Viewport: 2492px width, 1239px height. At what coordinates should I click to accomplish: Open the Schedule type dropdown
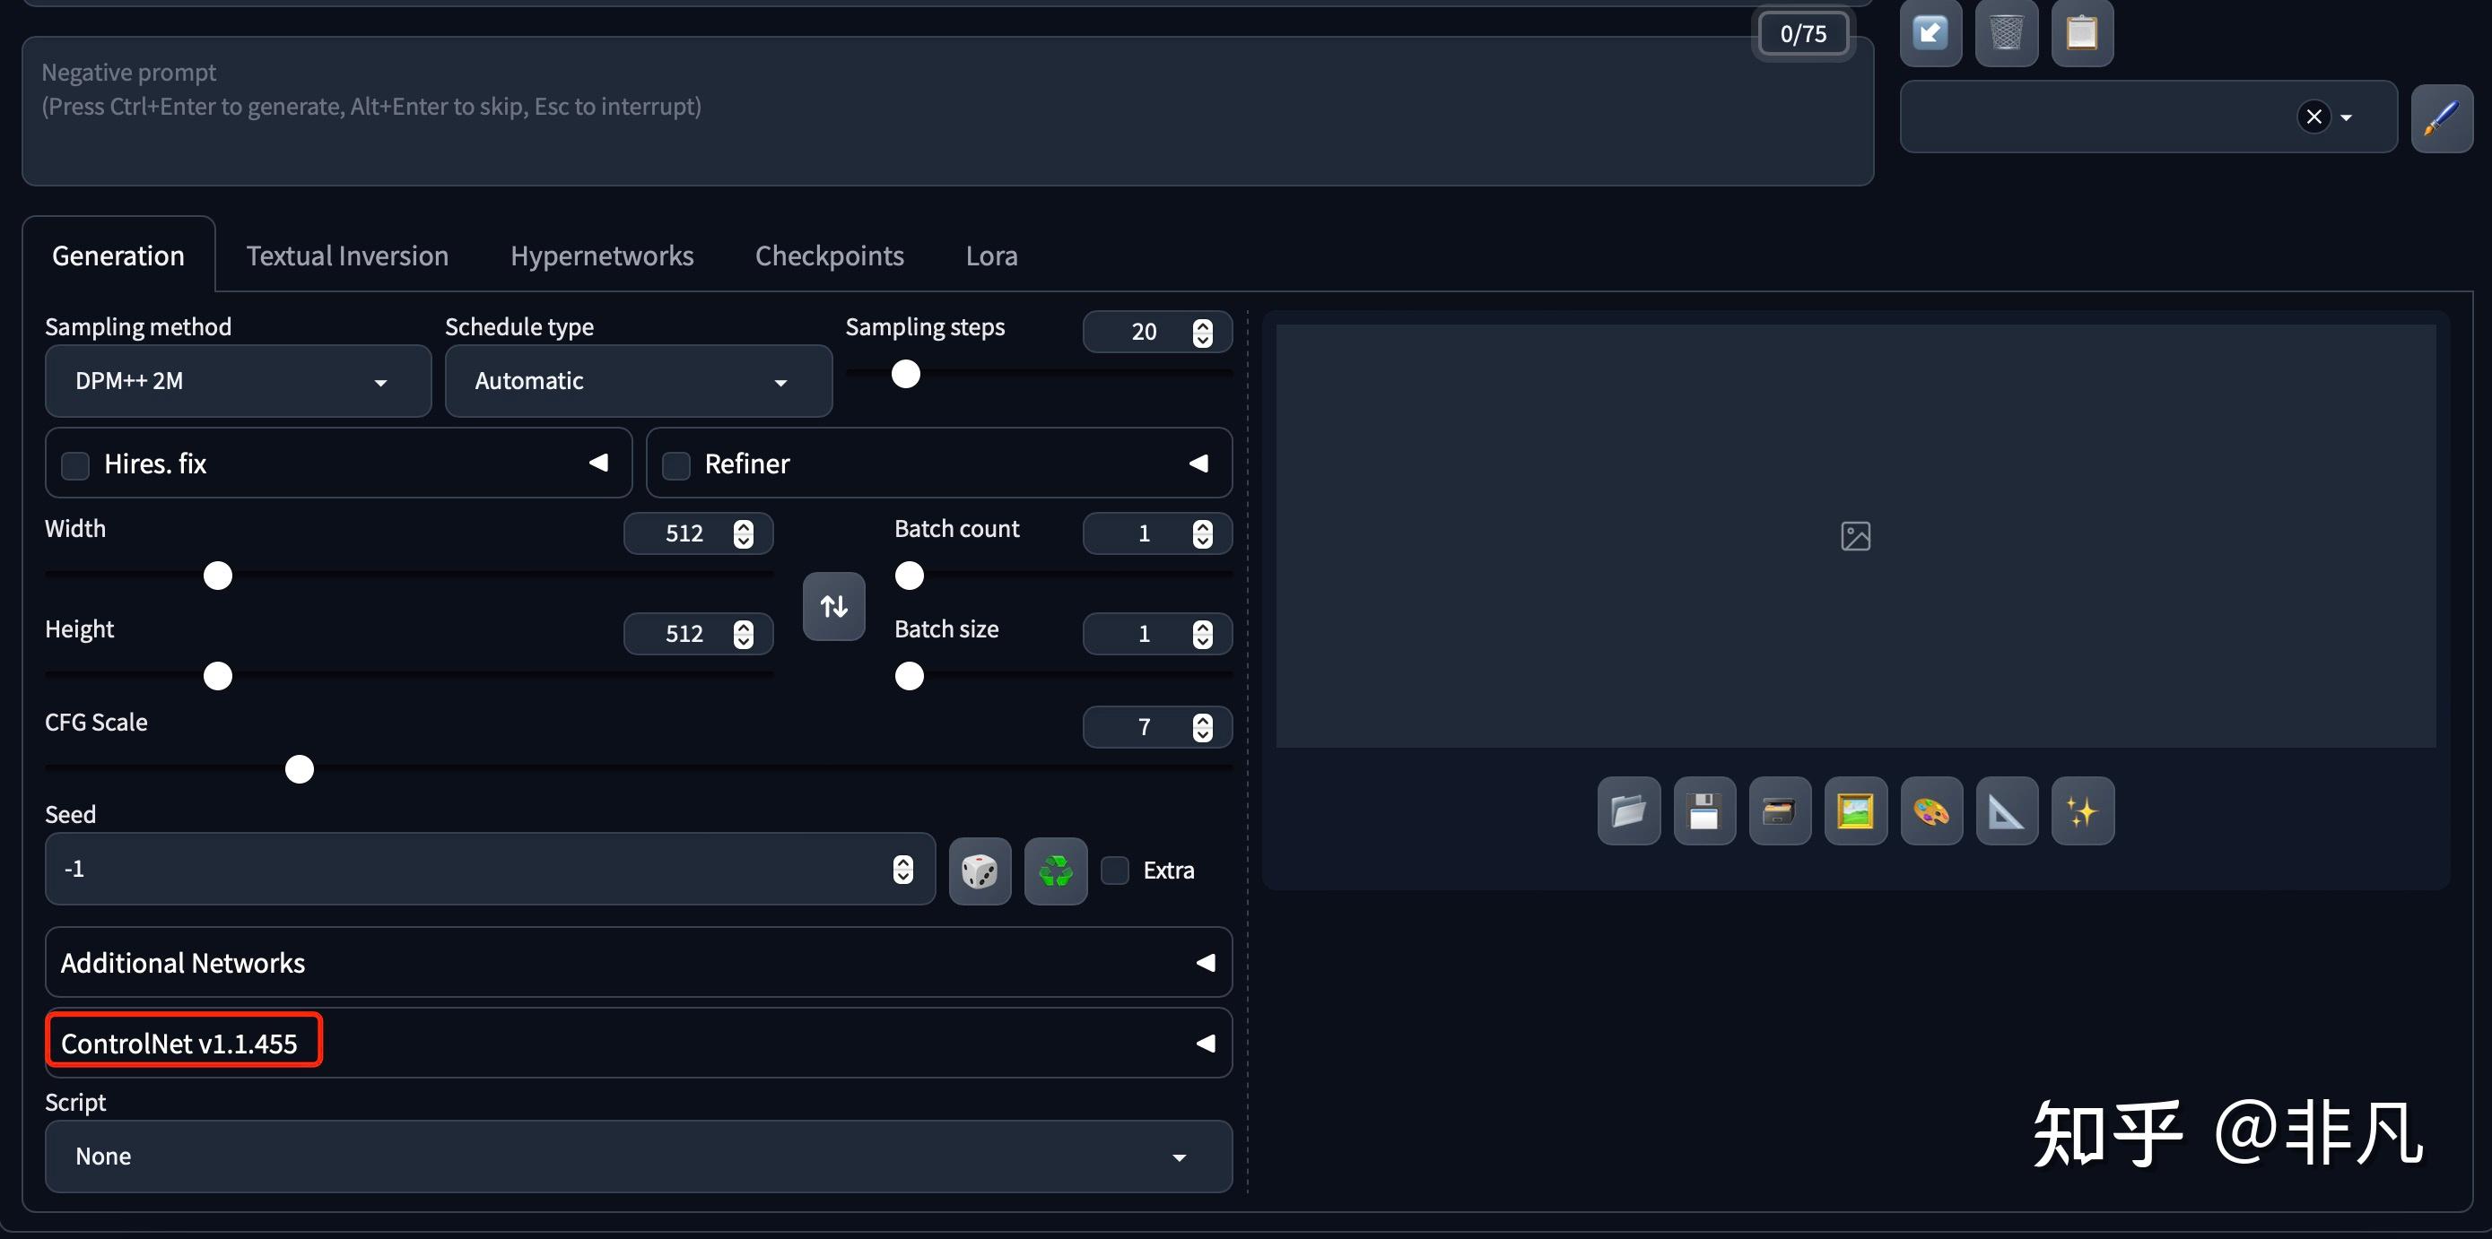(638, 381)
